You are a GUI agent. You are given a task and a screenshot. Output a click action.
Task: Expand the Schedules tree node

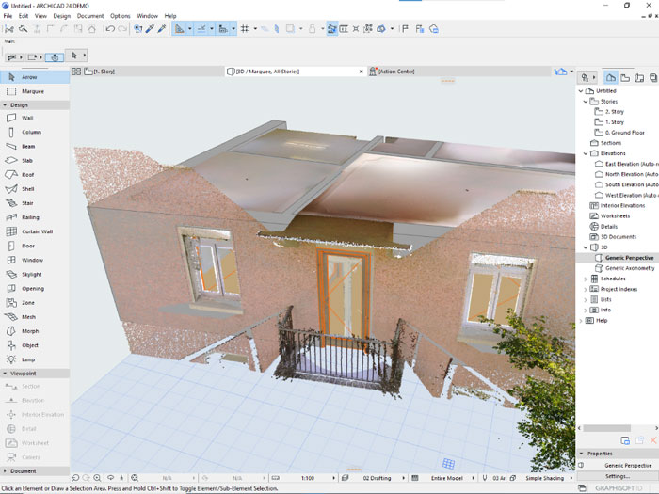point(586,279)
